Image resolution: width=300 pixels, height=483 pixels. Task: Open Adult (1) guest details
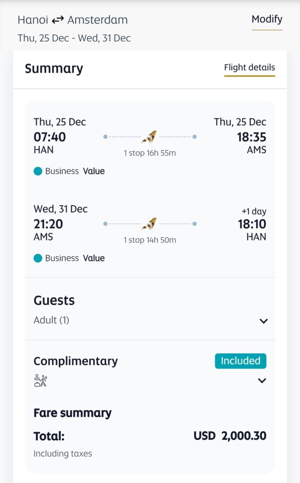coord(51,320)
